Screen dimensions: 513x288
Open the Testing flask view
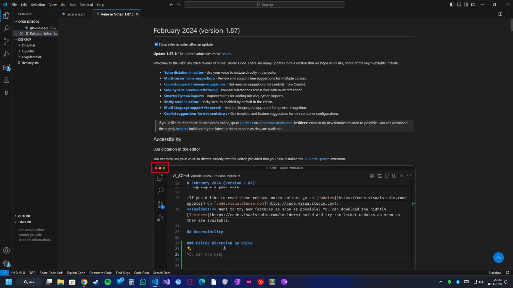click(x=6, y=80)
